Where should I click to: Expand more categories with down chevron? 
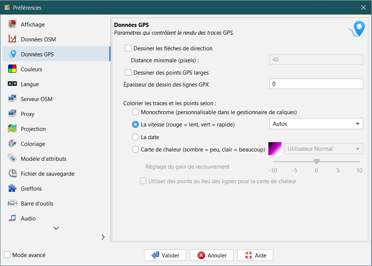(56, 228)
